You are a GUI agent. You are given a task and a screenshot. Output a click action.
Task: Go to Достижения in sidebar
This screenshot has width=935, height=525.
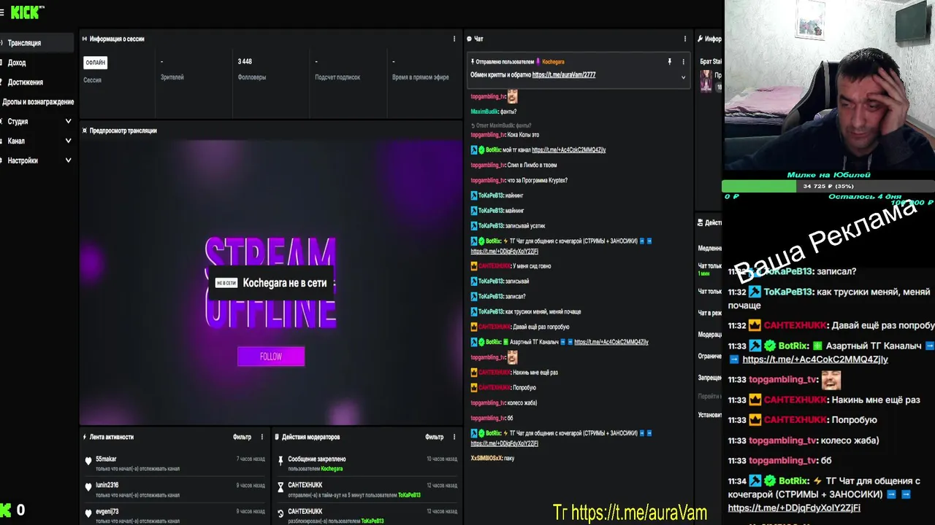click(26, 82)
